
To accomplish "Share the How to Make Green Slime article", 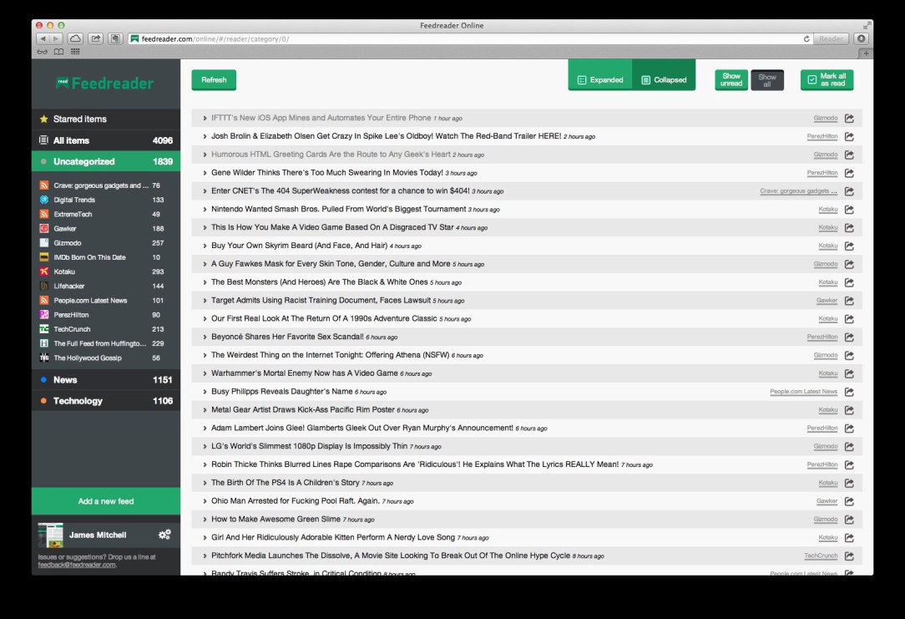I will tap(849, 520).
